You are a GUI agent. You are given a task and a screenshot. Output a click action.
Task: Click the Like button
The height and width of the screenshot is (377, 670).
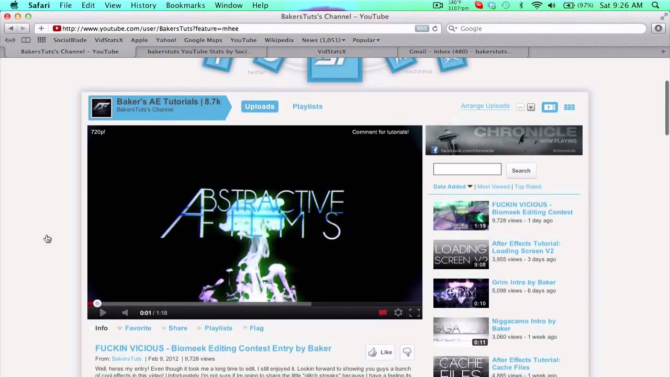pyautogui.click(x=381, y=352)
